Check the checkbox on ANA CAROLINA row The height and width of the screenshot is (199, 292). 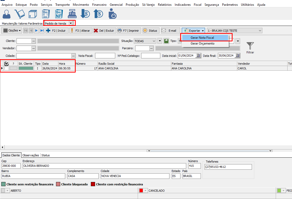6,68
